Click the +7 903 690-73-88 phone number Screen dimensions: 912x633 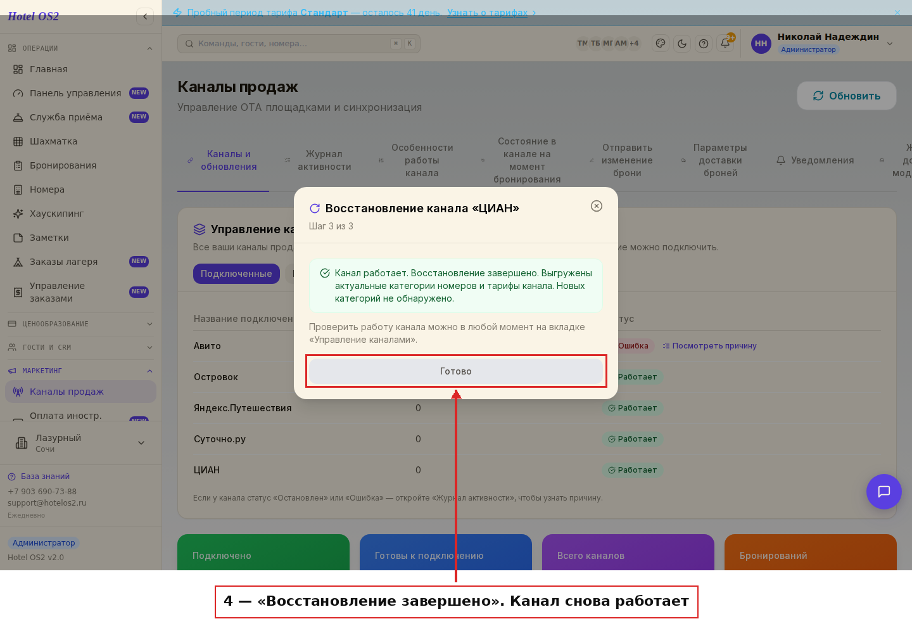[x=42, y=492]
